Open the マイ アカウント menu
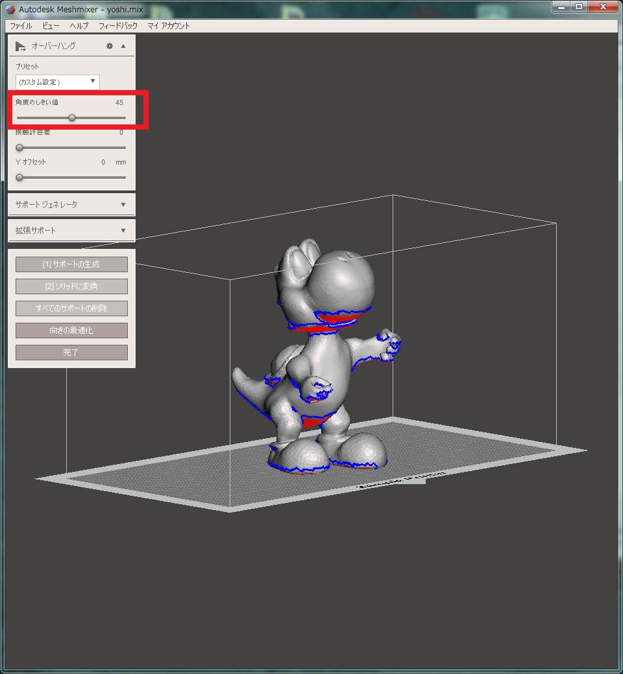This screenshot has width=623, height=674. pyautogui.click(x=168, y=26)
